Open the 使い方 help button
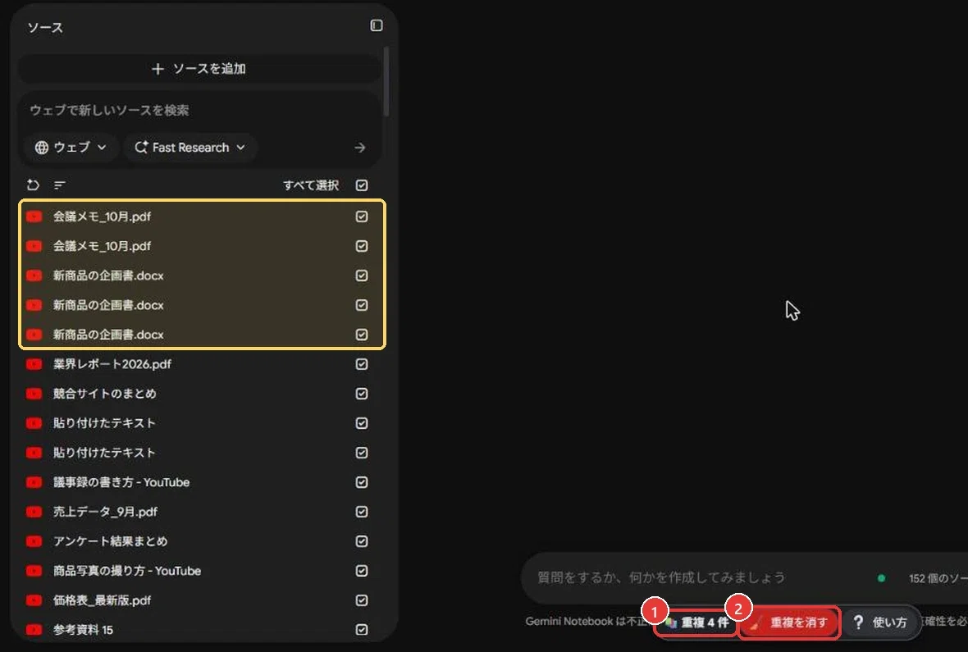The height and width of the screenshot is (652, 968). (x=880, y=622)
